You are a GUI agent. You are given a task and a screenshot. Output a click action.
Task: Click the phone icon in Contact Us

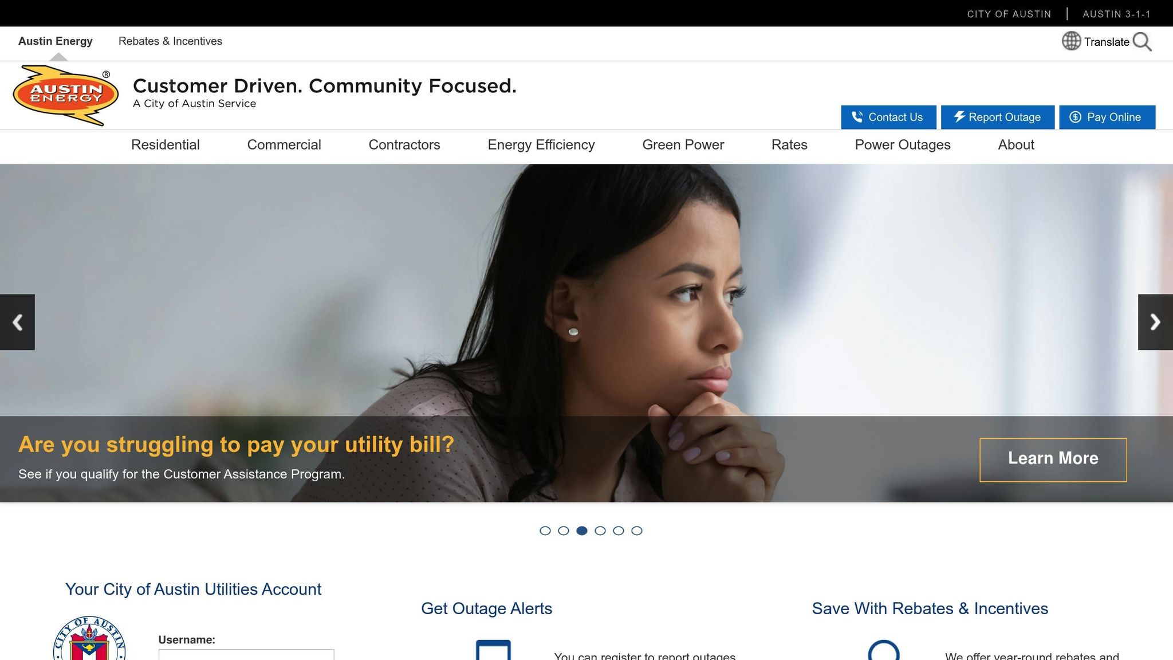857,117
